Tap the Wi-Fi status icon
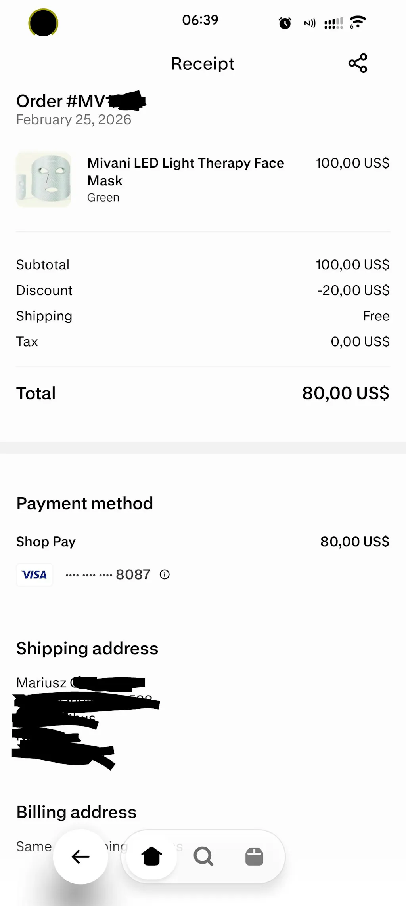The width and height of the screenshot is (406, 906). pos(358,22)
